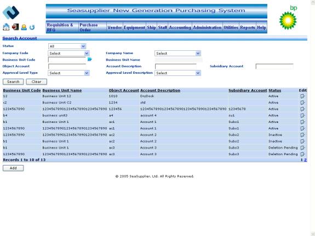This screenshot has width=315, height=236.
Task: Edit 1234567890 Account 1 Active row
Action: (302, 128)
